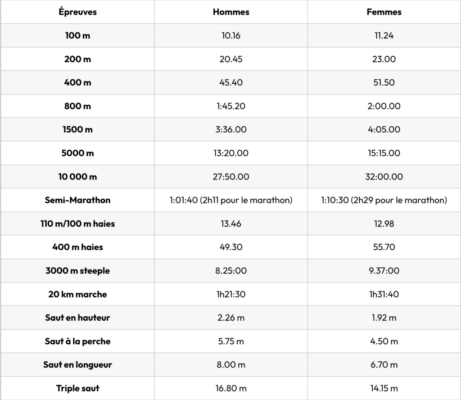Screen dimensions: 461x400
Task: Click the men's 1500 m time 3:36.00
Action: click(x=231, y=130)
